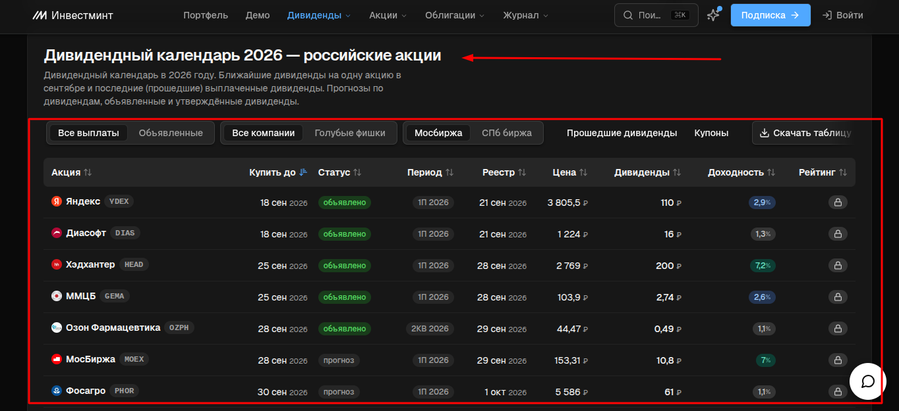Screen dimensions: 899x411
Task: Click the Фосагро company logo
Action: tap(57, 391)
